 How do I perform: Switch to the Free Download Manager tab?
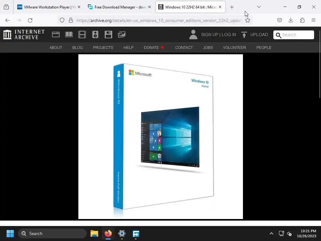point(119,7)
